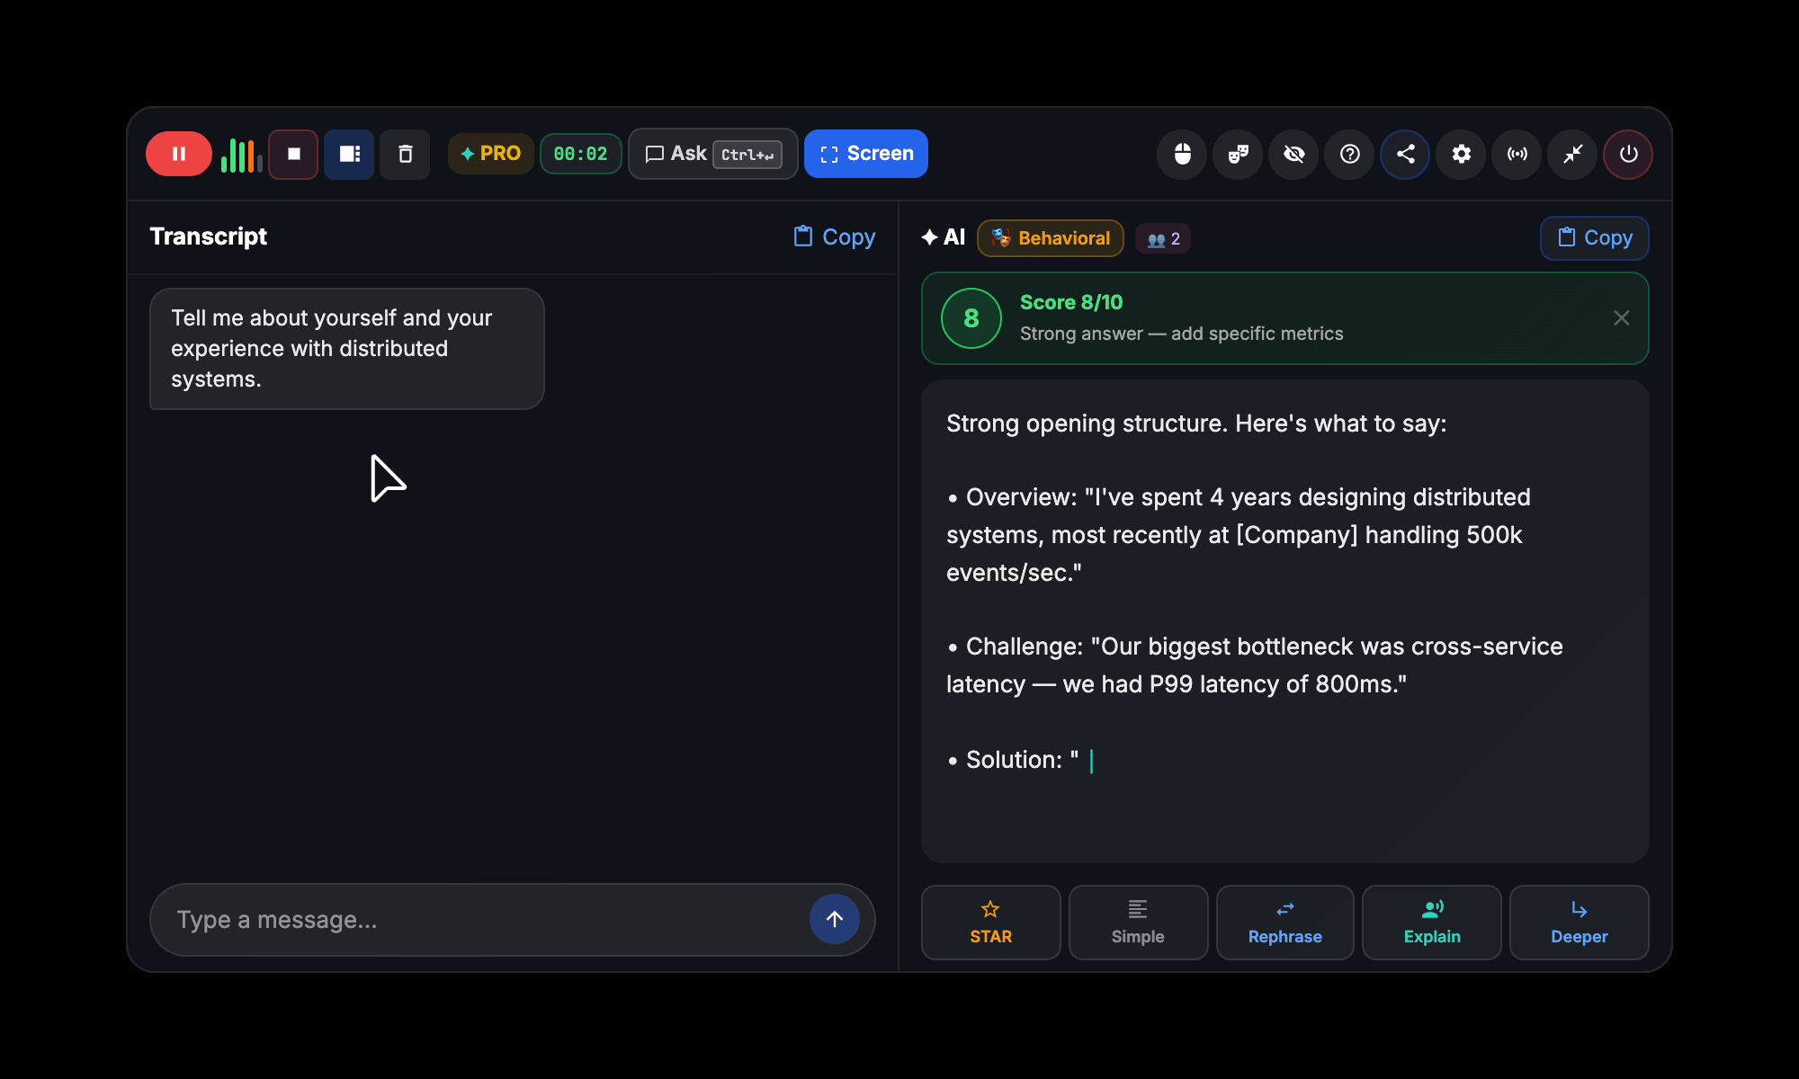This screenshot has height=1079, width=1799.
Task: Copy the transcript text
Action: click(x=835, y=236)
